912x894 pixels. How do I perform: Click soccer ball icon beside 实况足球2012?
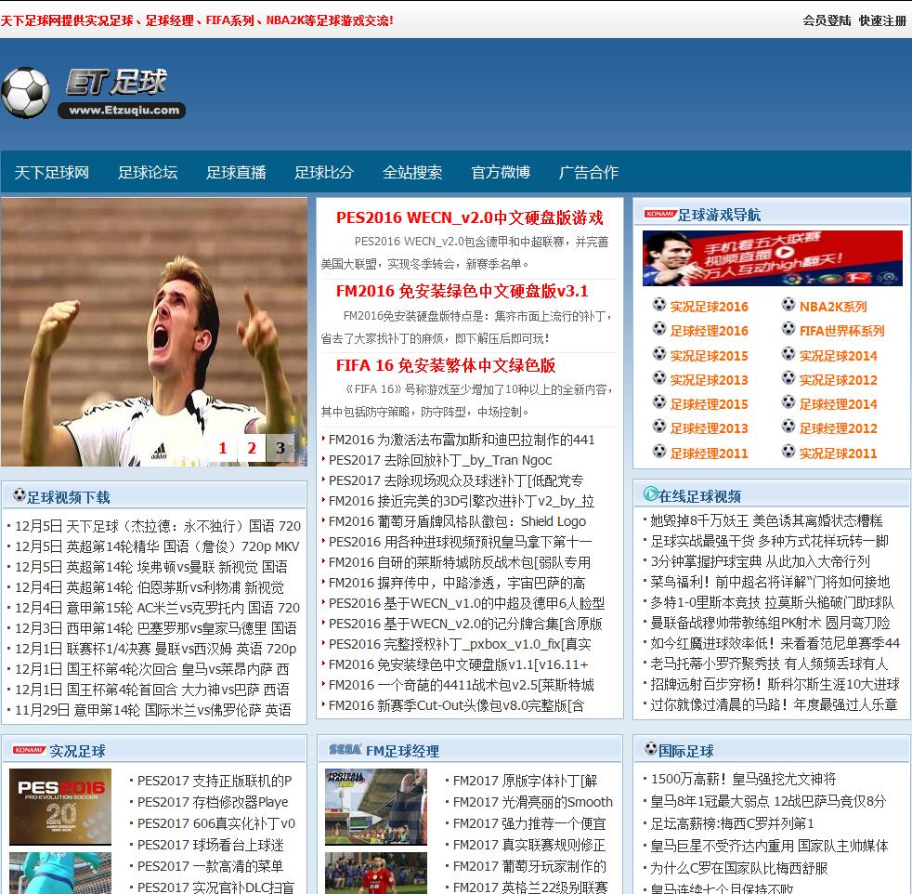788,378
